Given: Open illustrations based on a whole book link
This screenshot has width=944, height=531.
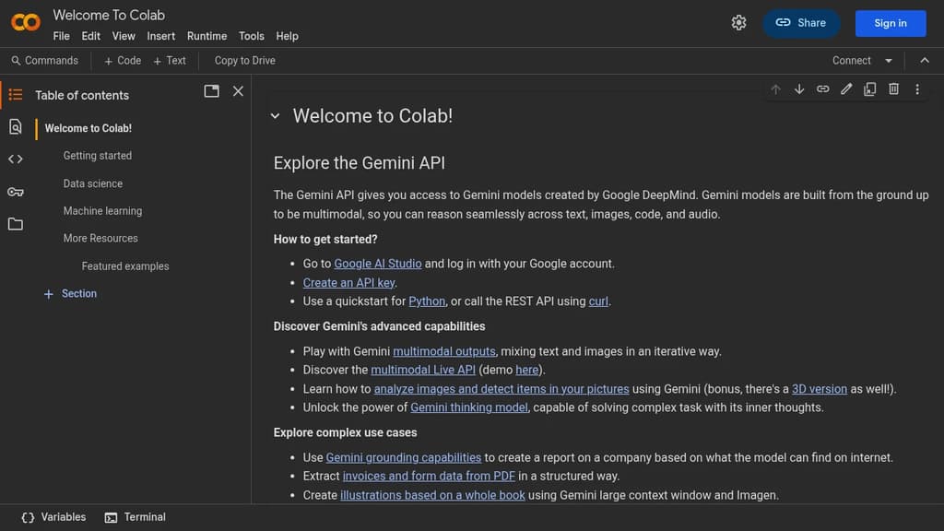Looking at the screenshot, I should click(x=432, y=495).
